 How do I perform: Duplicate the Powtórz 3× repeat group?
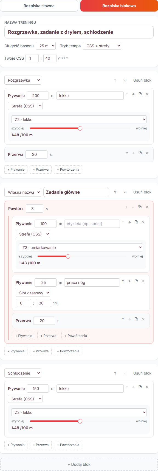140,207
